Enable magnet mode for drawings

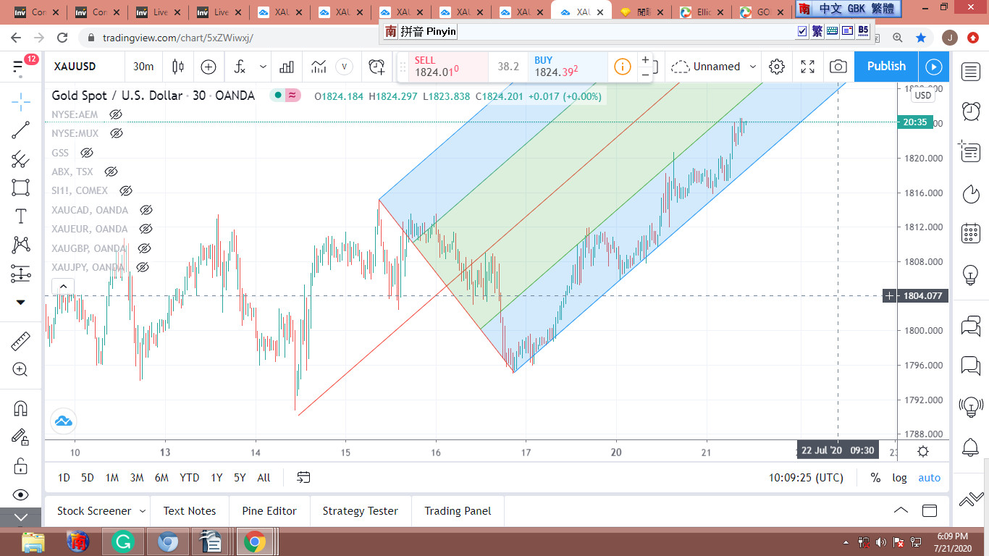(20, 408)
